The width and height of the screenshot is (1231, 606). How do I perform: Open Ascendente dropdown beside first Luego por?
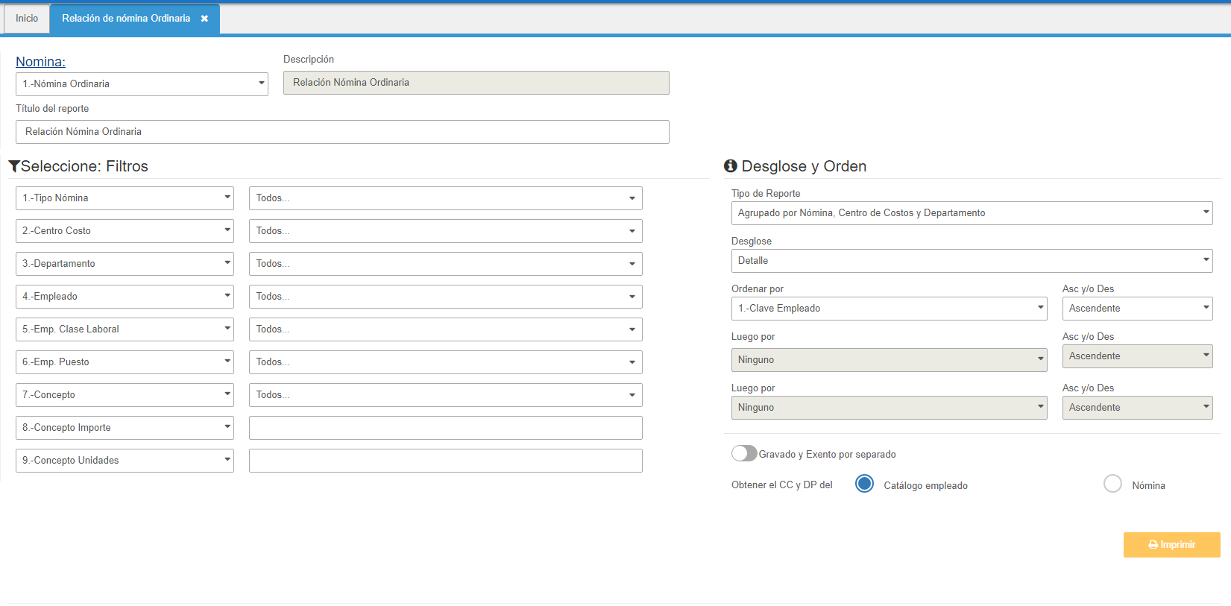[1137, 356]
